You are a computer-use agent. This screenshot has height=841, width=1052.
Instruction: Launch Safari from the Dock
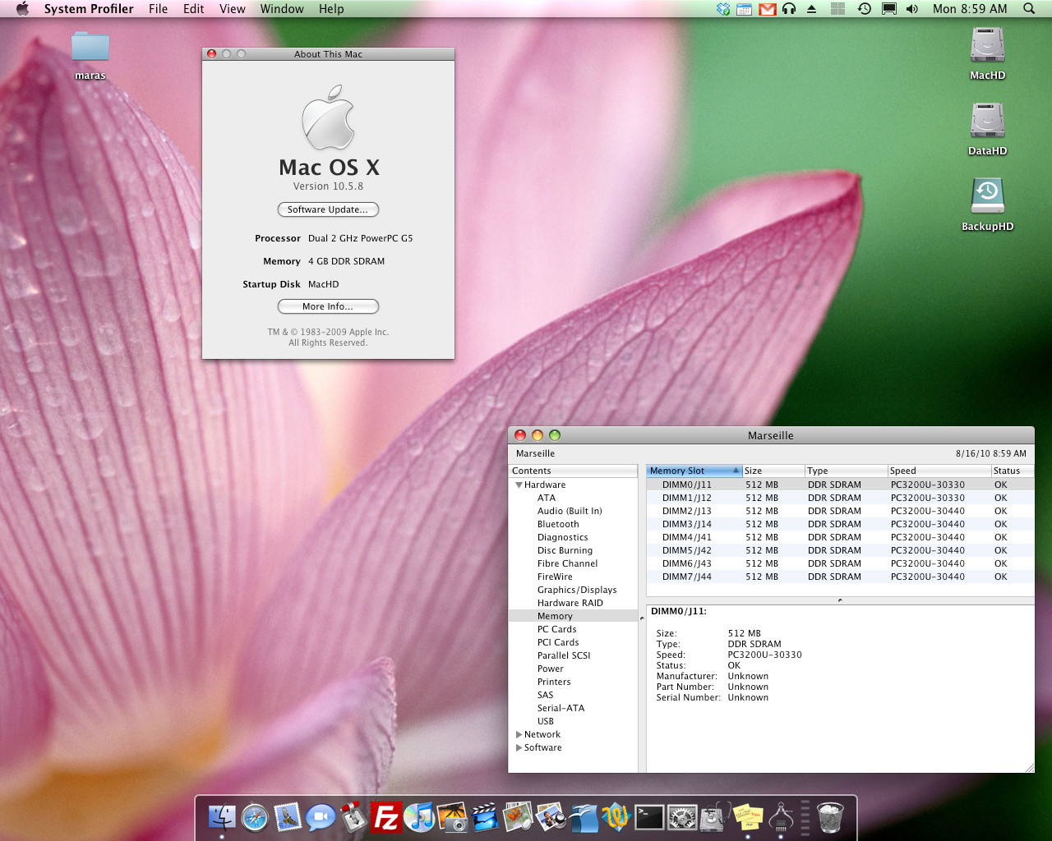pyautogui.click(x=255, y=817)
